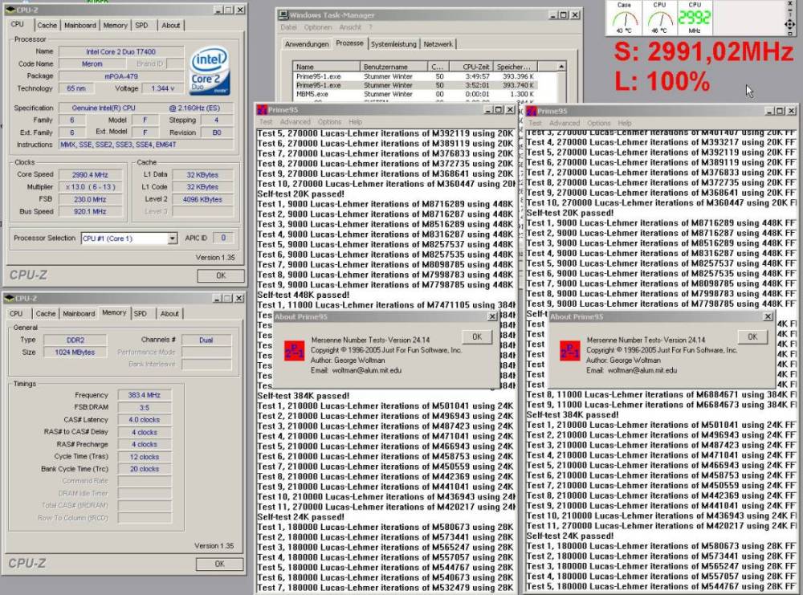The height and width of the screenshot is (595, 803).
Task: Click the CPU temperature gauge showing 46 °C
Action: tap(659, 18)
